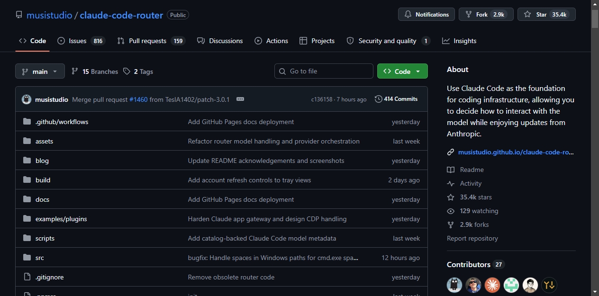Click the scrollbar down arrow
The height and width of the screenshot is (296, 599).
click(595, 292)
